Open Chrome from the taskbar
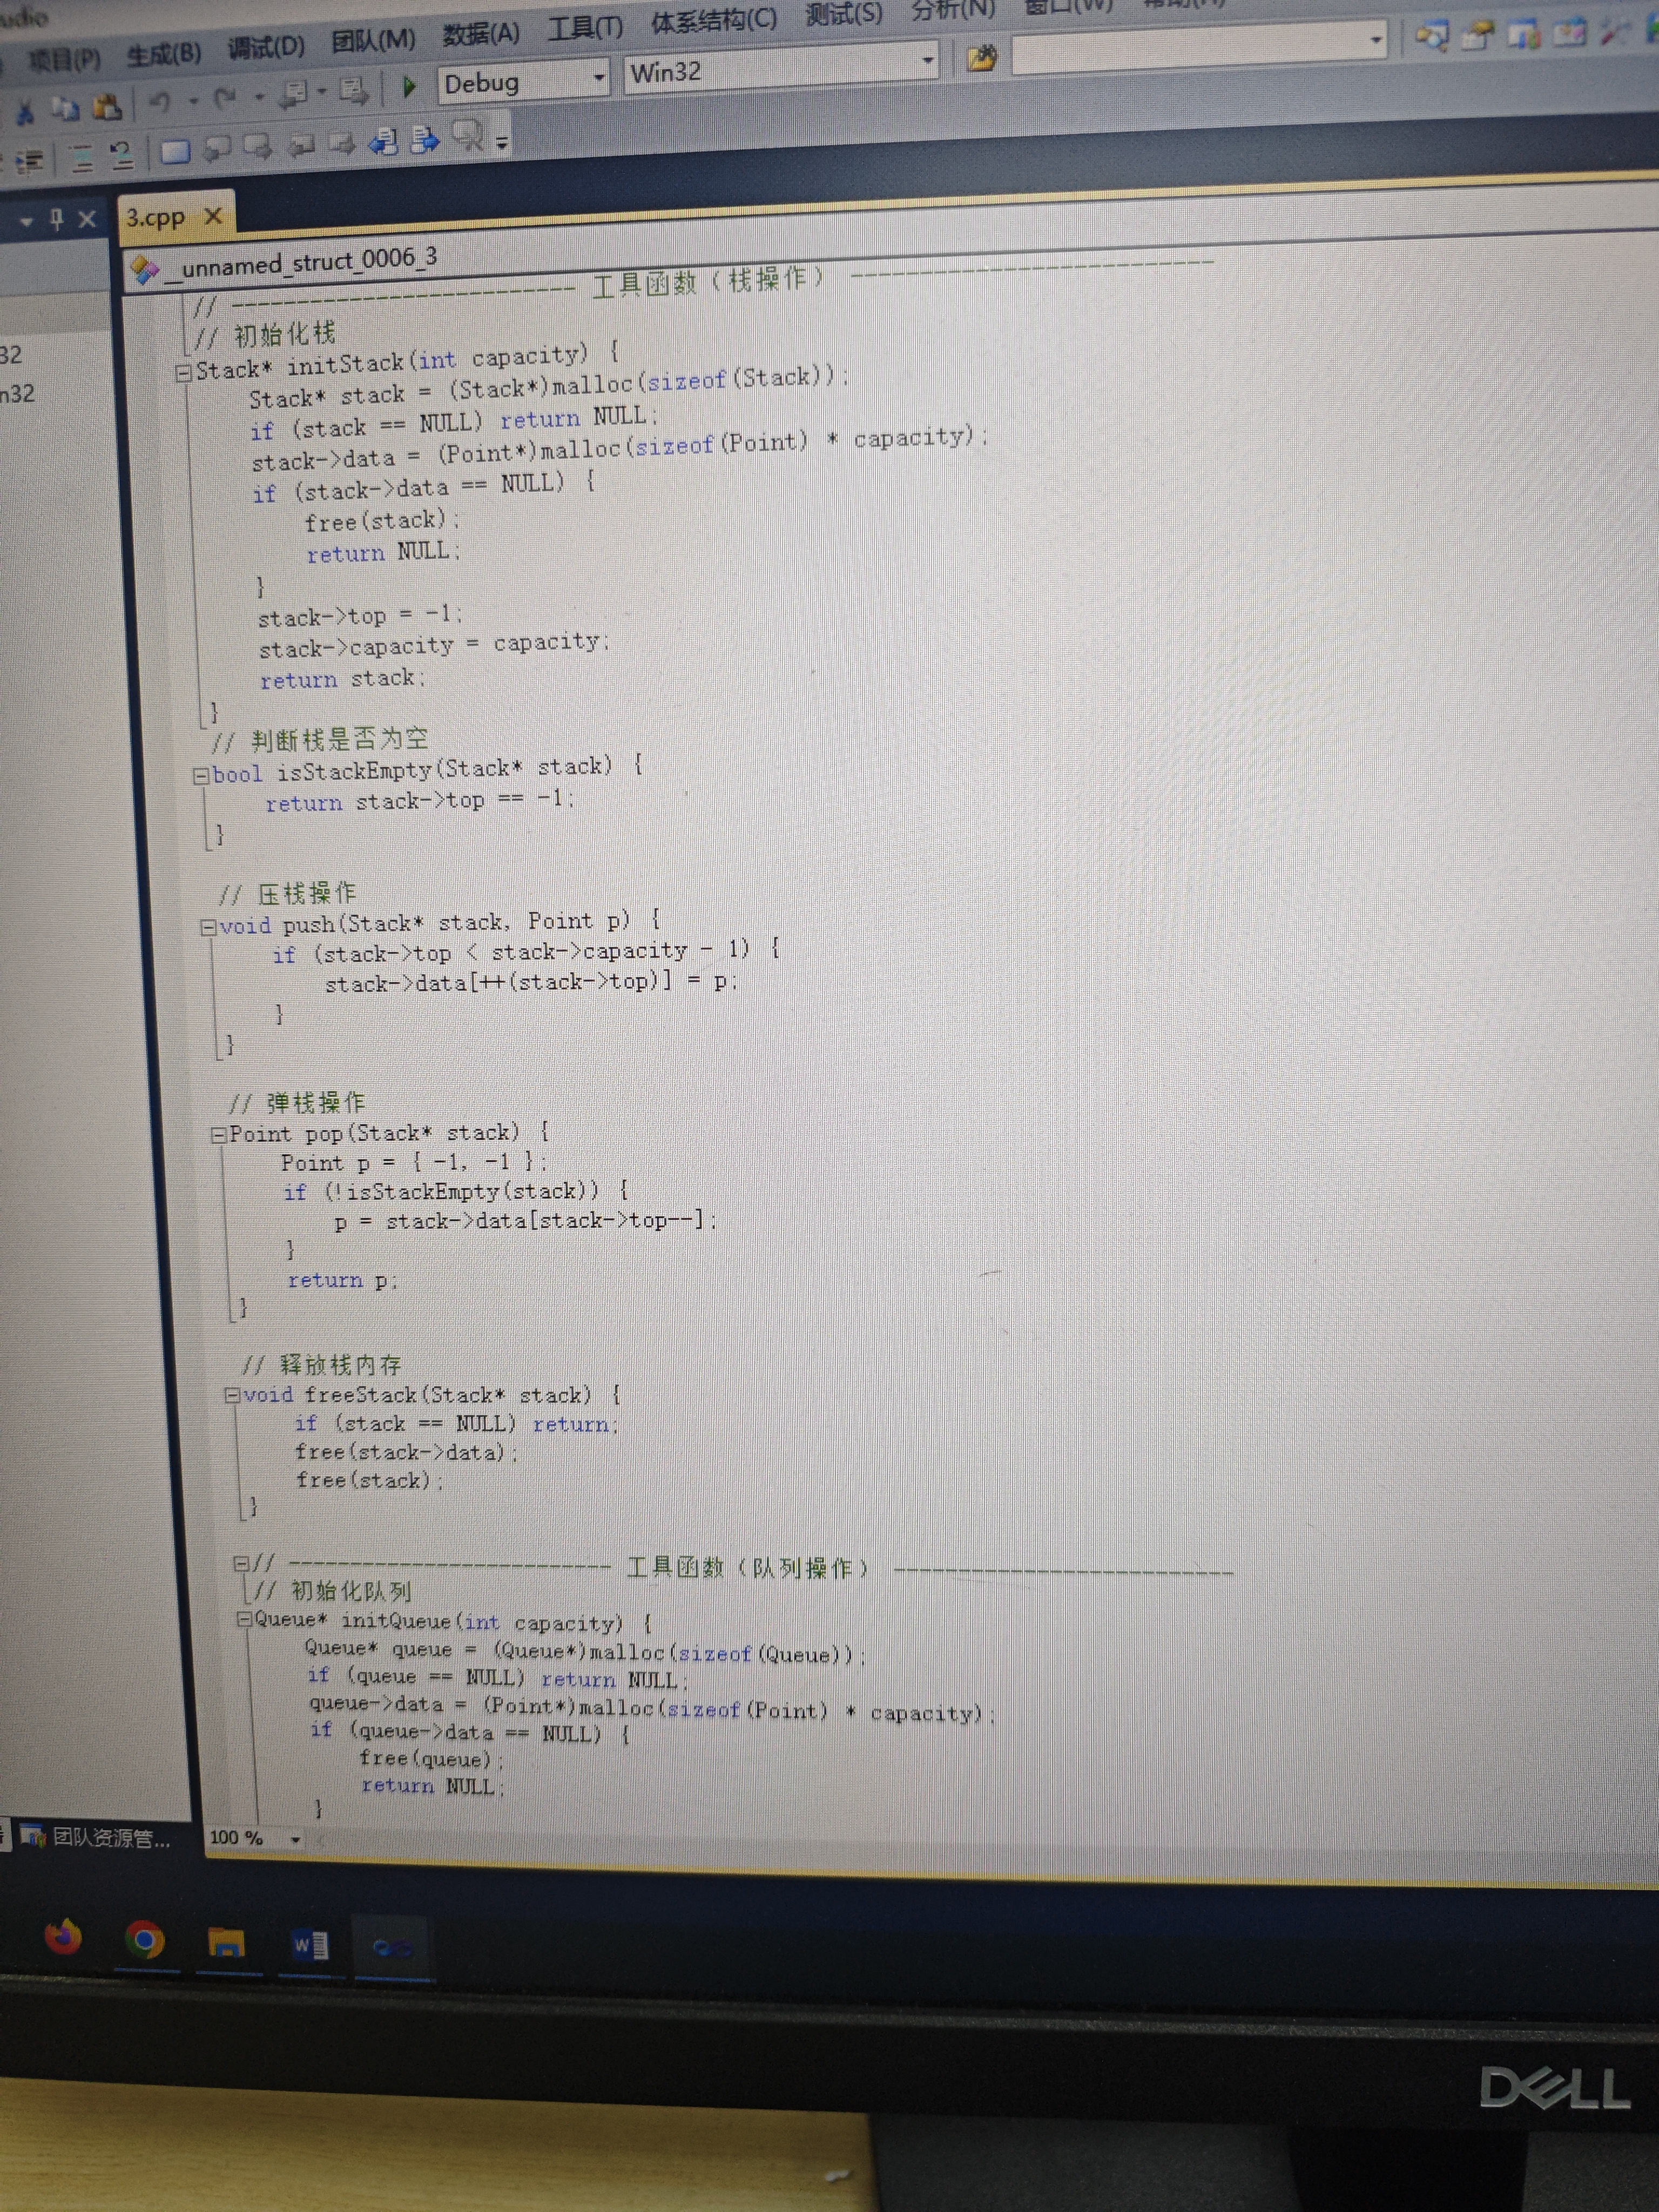Image resolution: width=1659 pixels, height=2212 pixels. (x=146, y=1941)
